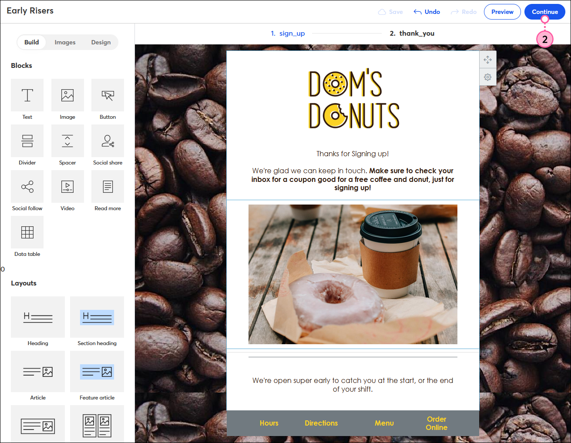
Task: Click the Save button
Action: pos(390,12)
